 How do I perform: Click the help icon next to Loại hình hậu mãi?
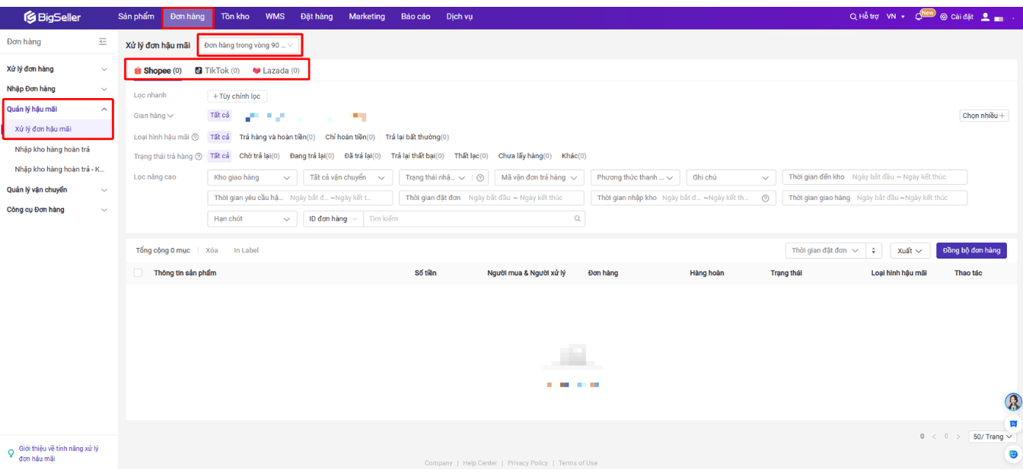[196, 138]
